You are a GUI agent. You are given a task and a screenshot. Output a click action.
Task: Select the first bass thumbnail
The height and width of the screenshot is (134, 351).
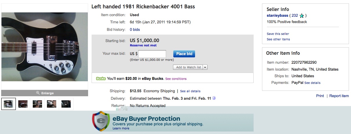click(9, 104)
